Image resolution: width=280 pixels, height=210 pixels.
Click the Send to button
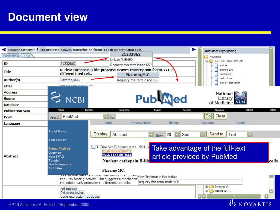tap(216, 134)
